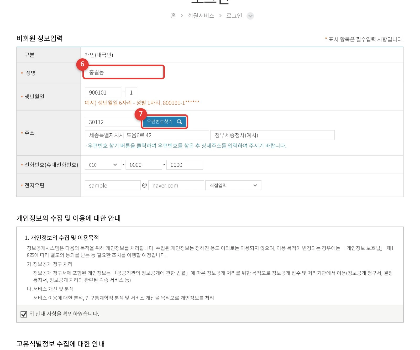Click the 우편번호찾기 button
Viewport: 420px width, 350px height.
click(x=165, y=122)
